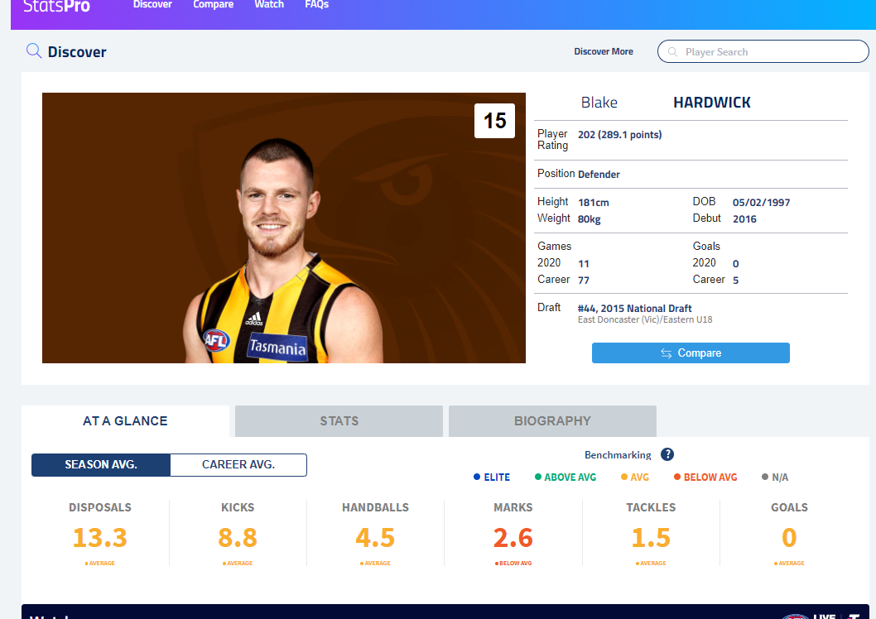Open the Watch menu item

coord(269,5)
